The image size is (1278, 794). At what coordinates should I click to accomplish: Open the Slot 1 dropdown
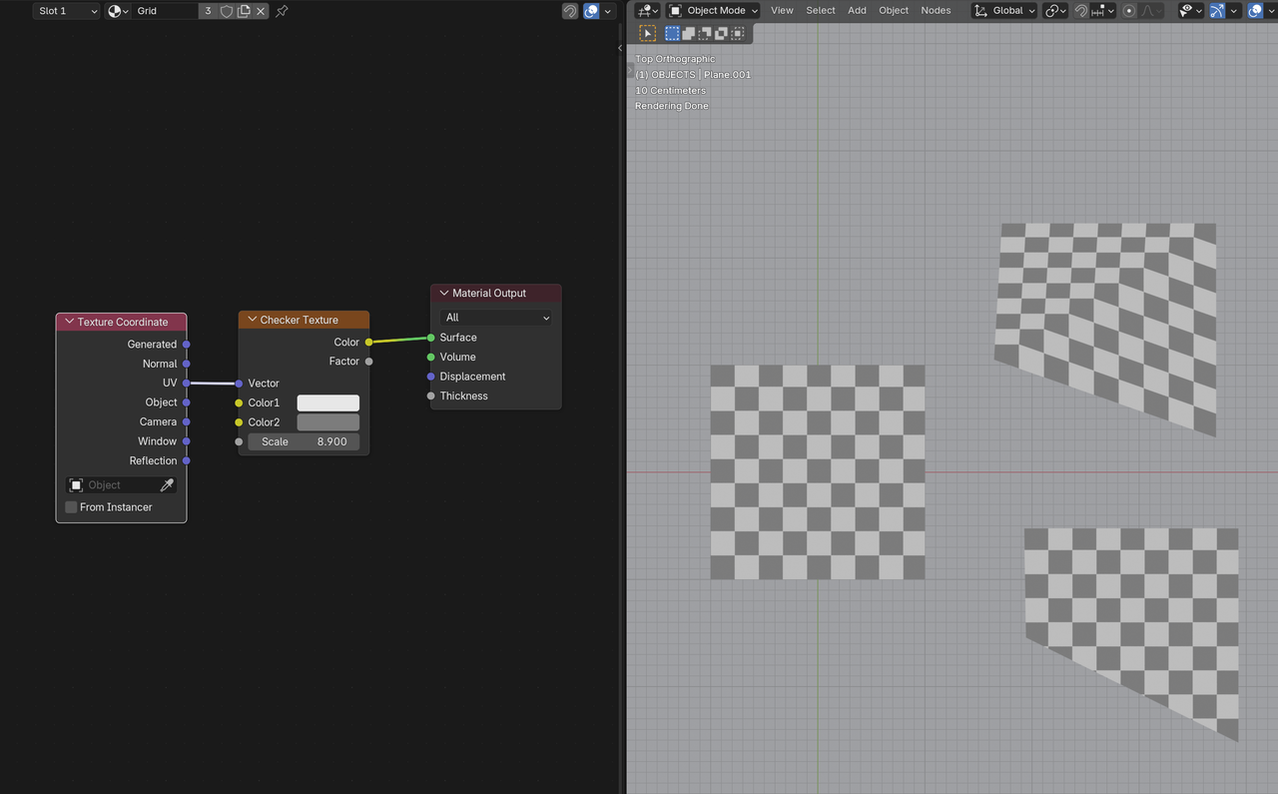click(x=67, y=11)
